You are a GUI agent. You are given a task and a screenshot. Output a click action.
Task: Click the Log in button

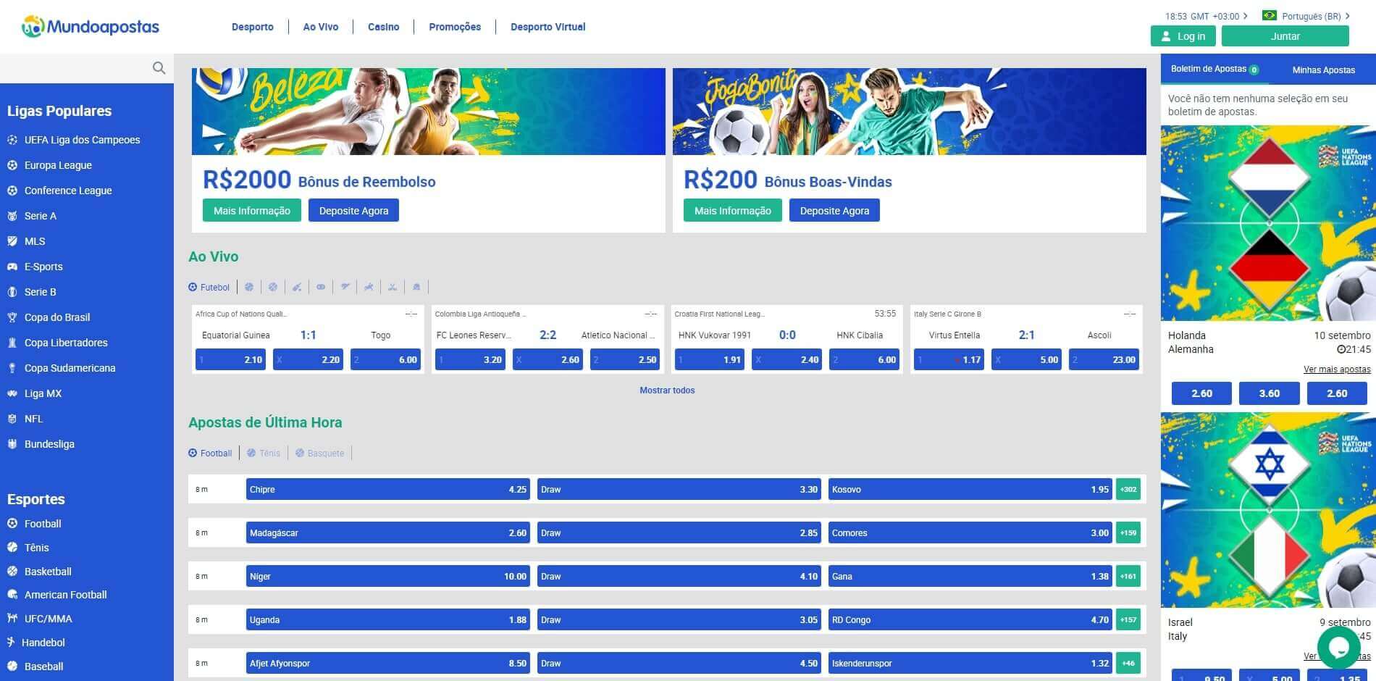point(1183,35)
